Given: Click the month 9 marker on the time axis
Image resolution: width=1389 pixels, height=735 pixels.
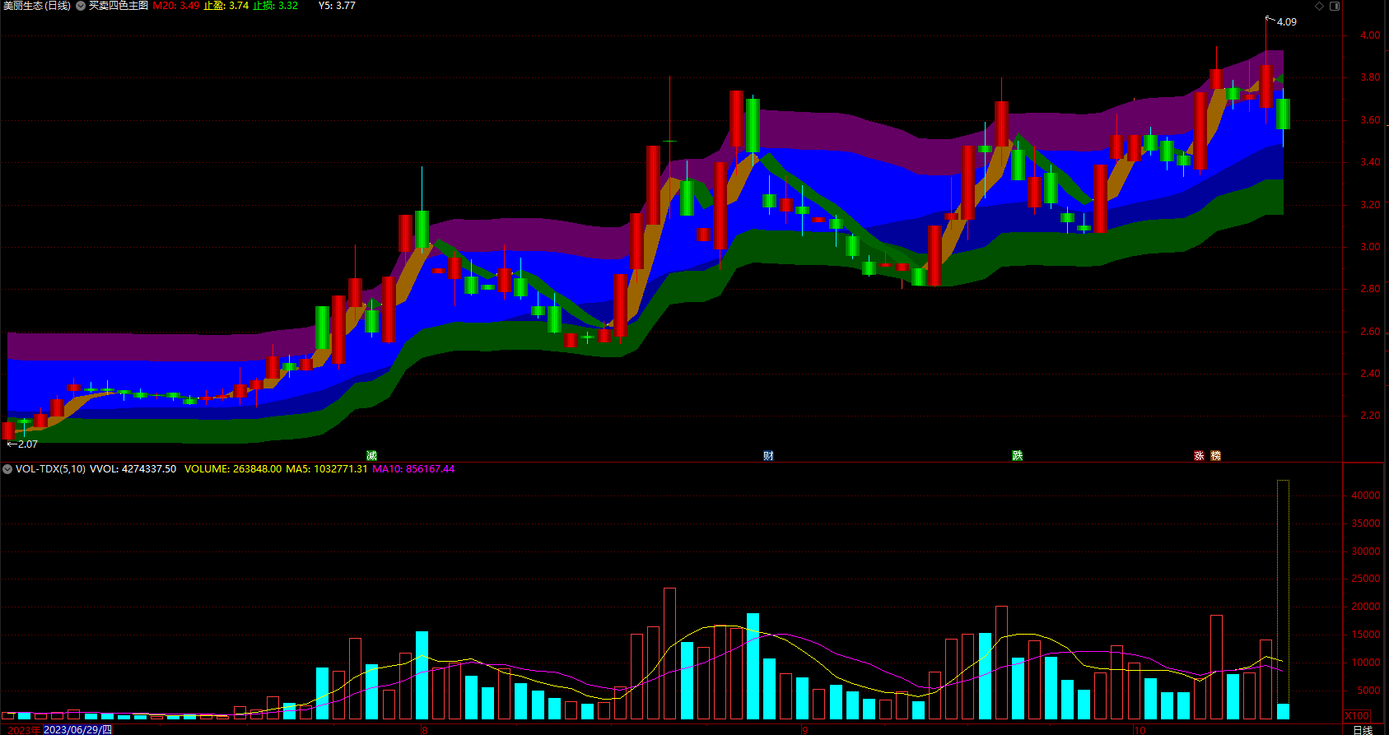Looking at the screenshot, I should pos(804,730).
